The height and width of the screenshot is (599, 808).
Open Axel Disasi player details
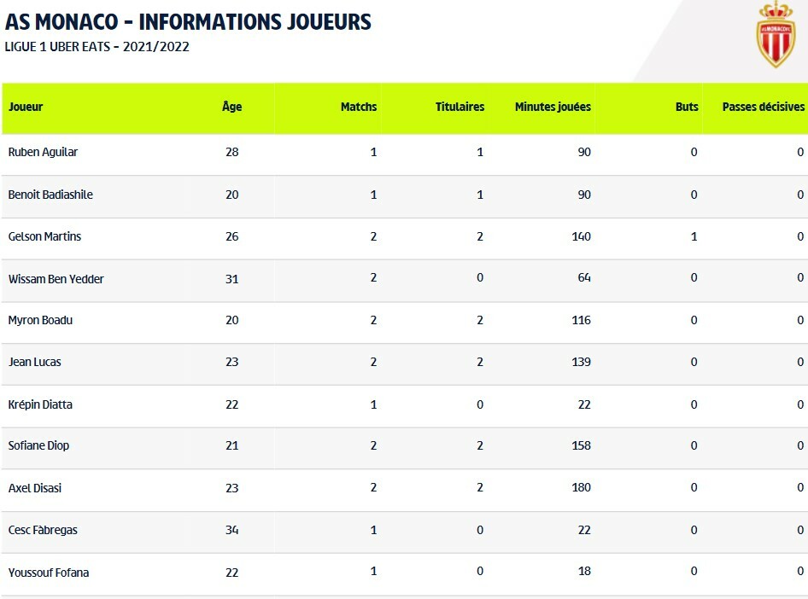pos(35,489)
